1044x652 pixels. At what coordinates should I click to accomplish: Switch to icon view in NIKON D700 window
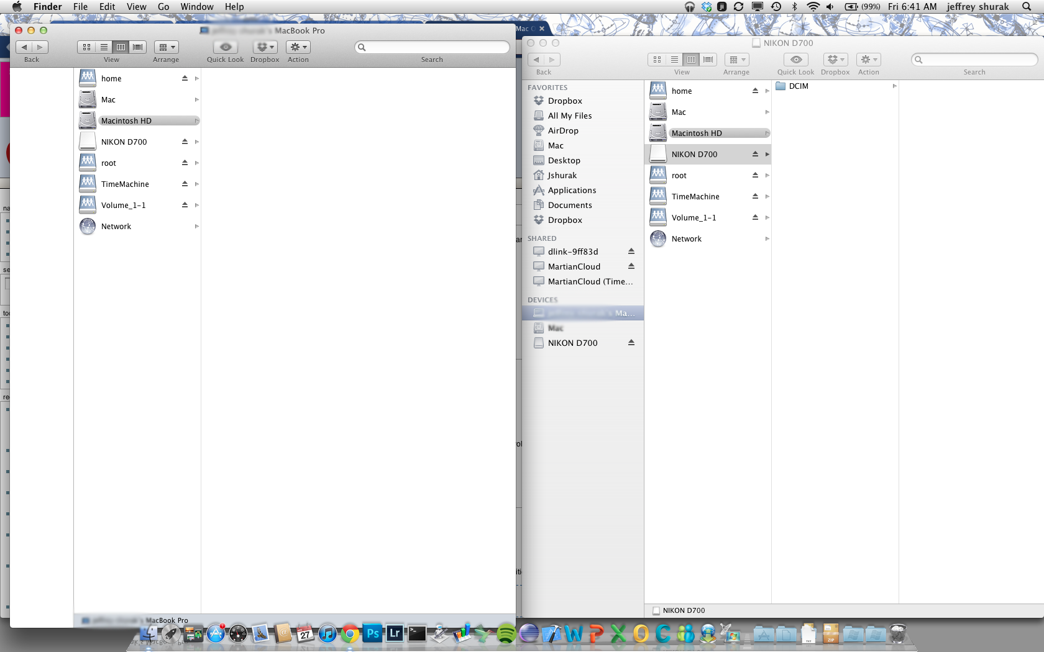pos(657,60)
